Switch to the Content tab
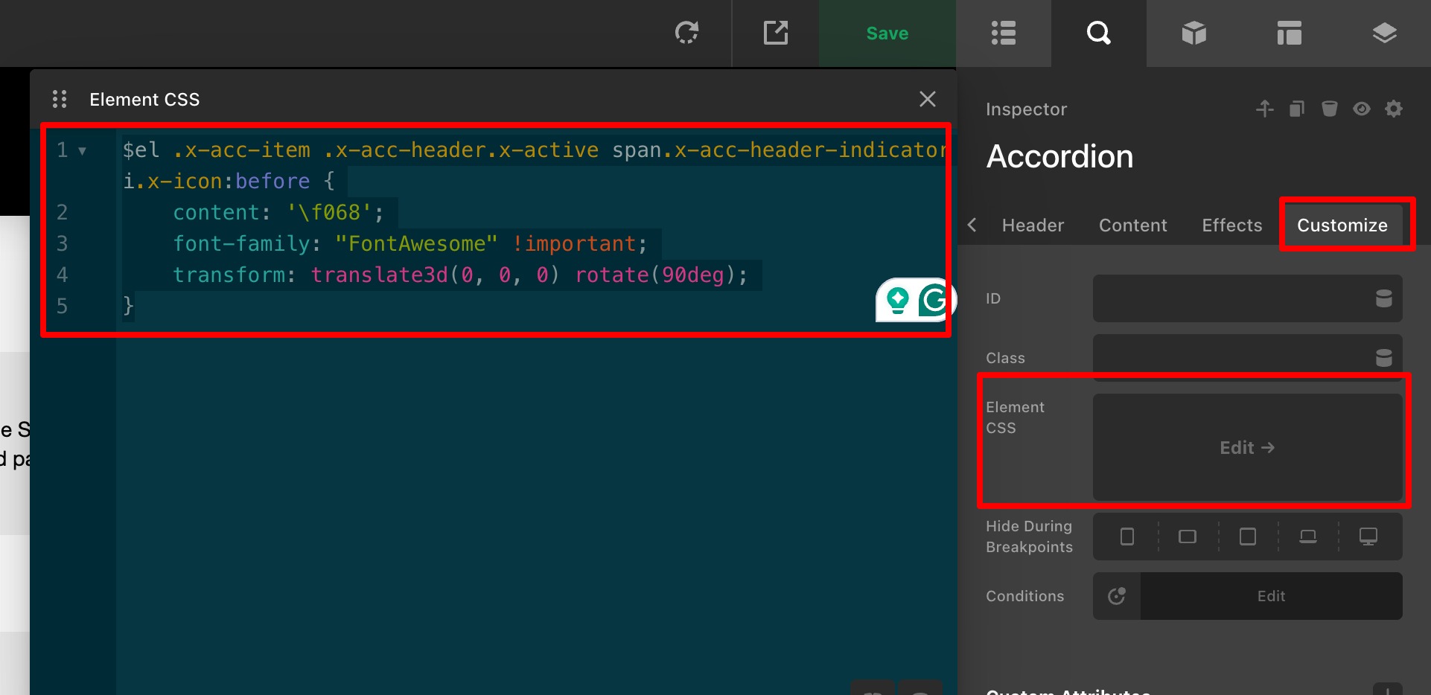Viewport: 1431px width, 695px height. pos(1132,225)
